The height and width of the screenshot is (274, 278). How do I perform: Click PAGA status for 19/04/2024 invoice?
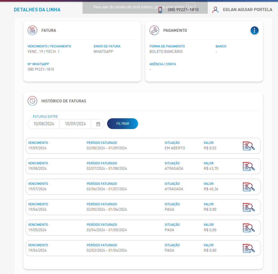[x=169, y=250]
